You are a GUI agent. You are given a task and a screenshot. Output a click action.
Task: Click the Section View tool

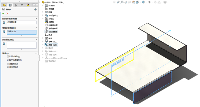tap(130, 2)
